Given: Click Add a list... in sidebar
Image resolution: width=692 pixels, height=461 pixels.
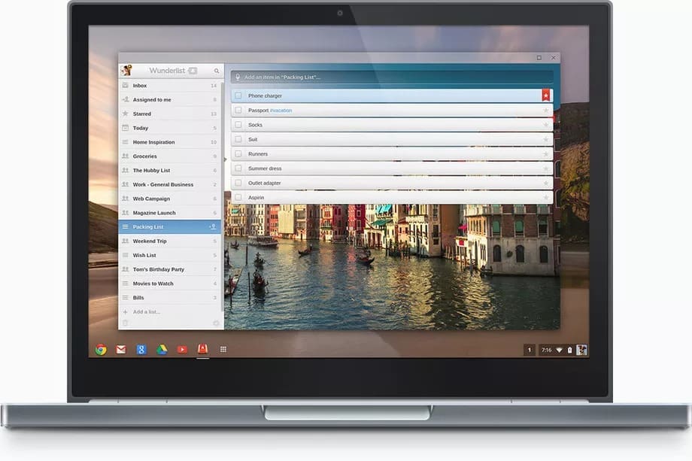Looking at the screenshot, I should click(x=146, y=312).
